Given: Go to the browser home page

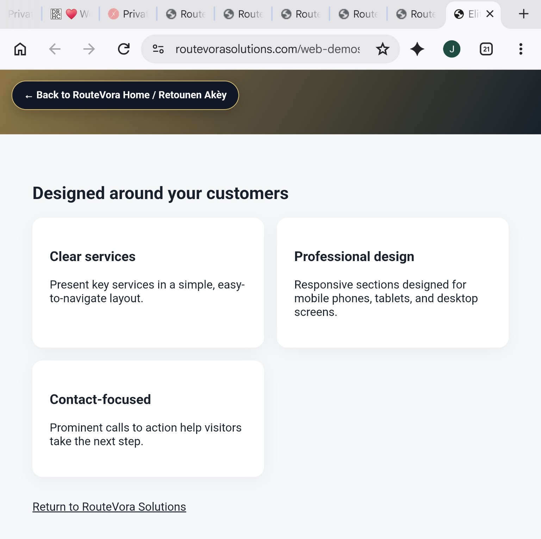Looking at the screenshot, I should point(20,49).
